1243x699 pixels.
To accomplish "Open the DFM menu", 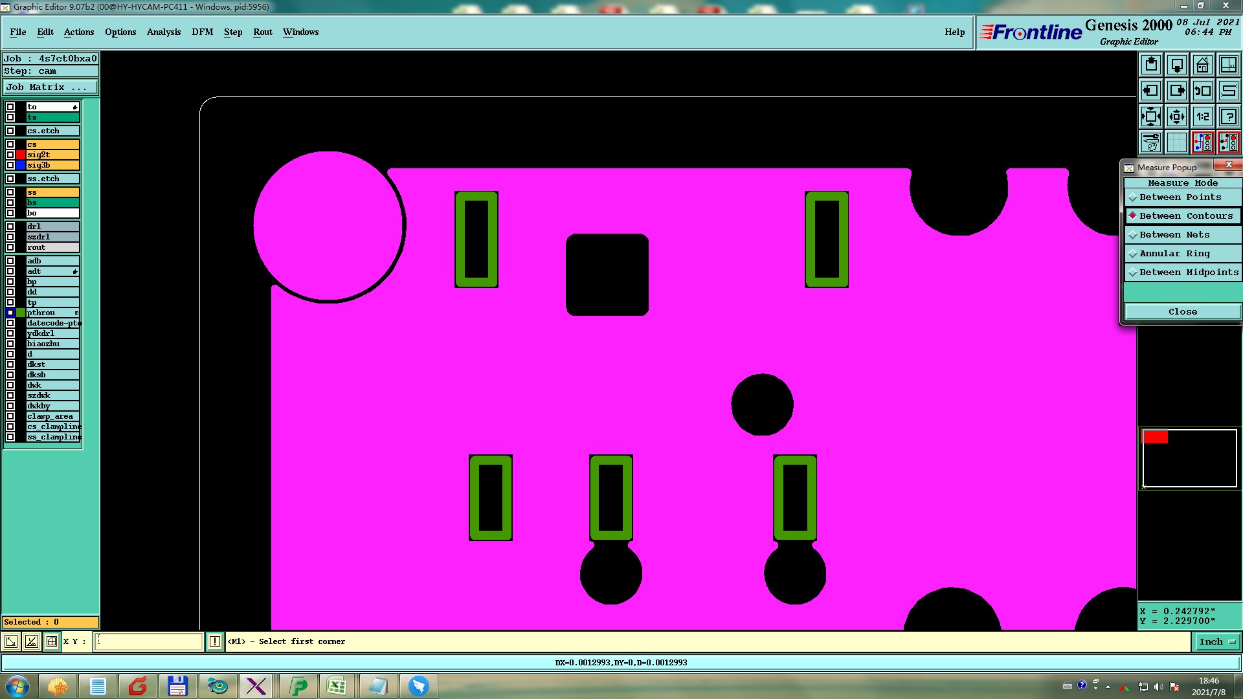I will coord(202,32).
